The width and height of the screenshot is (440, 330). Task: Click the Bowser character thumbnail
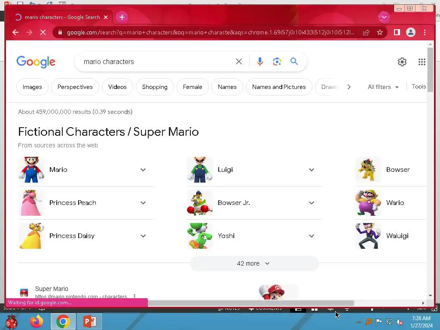coord(368,170)
